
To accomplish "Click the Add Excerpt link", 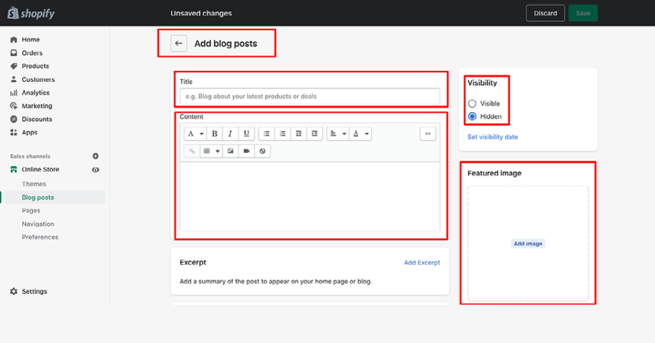I will click(422, 262).
